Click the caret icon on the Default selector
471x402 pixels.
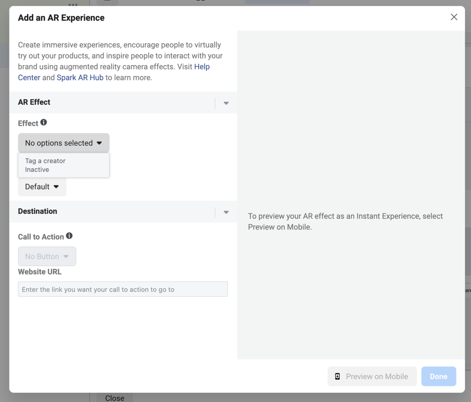tap(56, 187)
